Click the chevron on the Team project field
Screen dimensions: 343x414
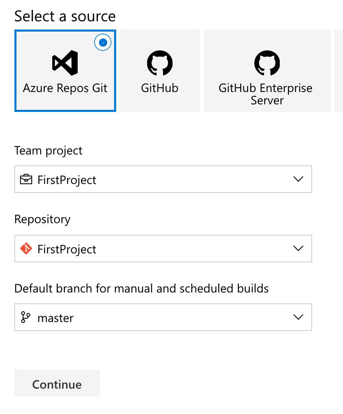click(x=298, y=179)
